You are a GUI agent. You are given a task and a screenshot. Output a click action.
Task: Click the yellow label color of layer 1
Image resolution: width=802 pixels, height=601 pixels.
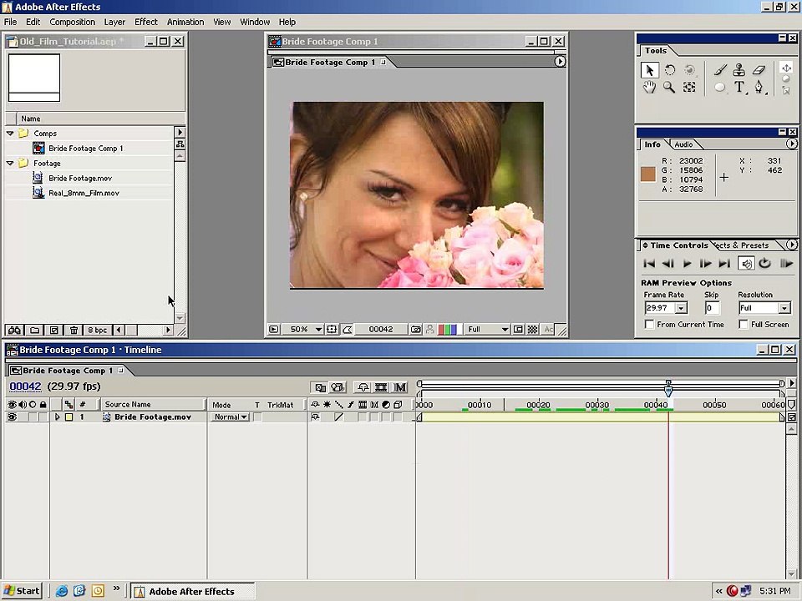click(69, 417)
